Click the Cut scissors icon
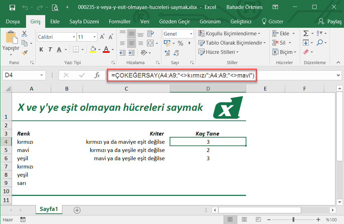Screen dimensions: 344x224 [x=24, y=34]
